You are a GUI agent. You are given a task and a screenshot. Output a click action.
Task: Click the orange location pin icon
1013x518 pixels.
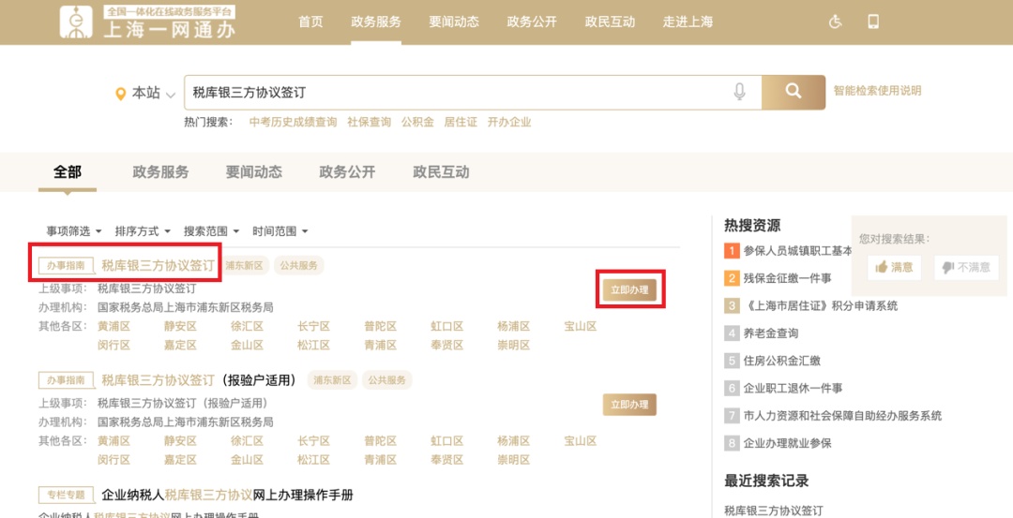(120, 94)
